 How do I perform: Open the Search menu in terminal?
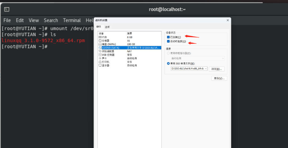tap(51, 20)
